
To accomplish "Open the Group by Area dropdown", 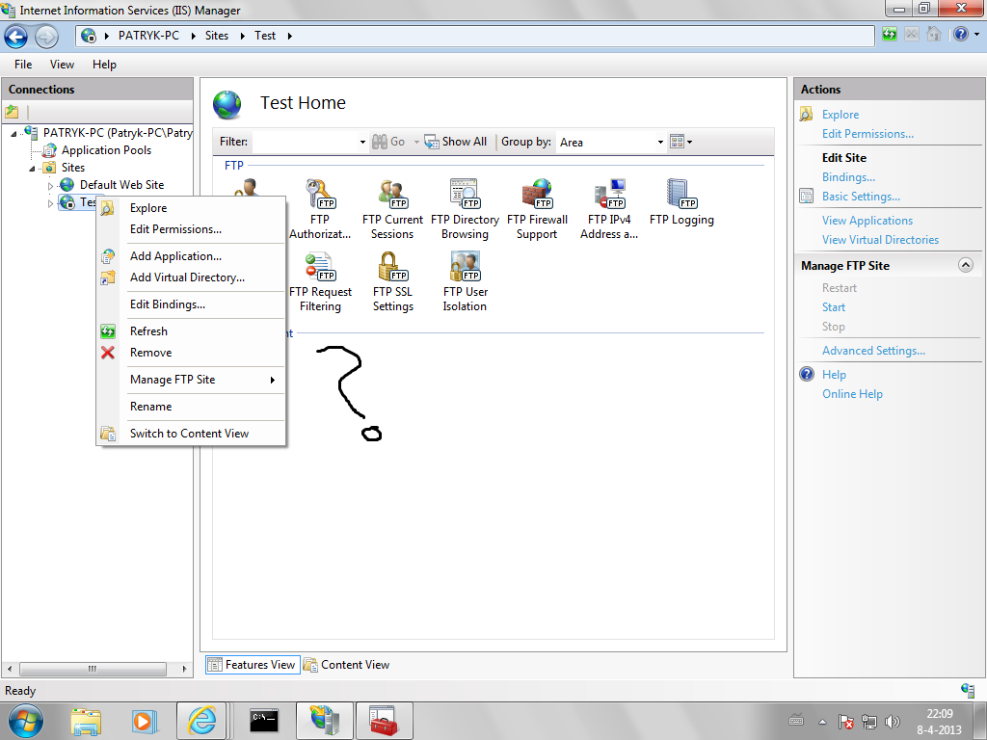I will point(660,143).
